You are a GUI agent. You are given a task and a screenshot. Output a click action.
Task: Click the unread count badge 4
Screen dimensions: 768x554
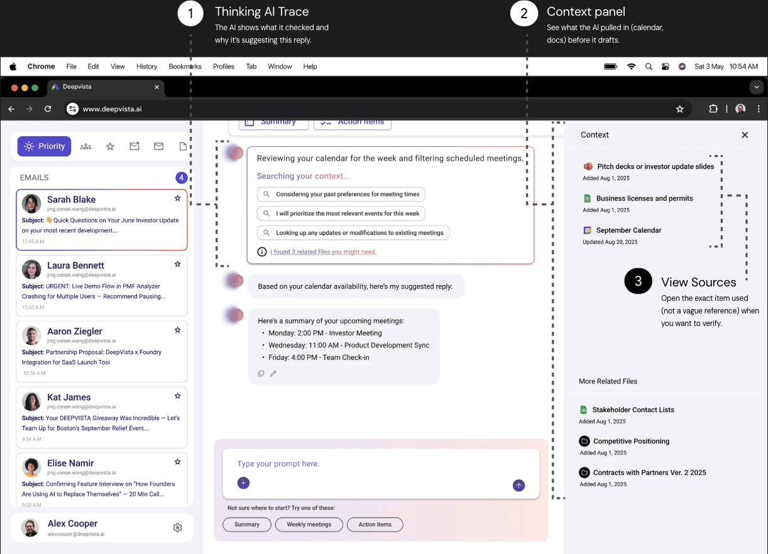pos(181,178)
